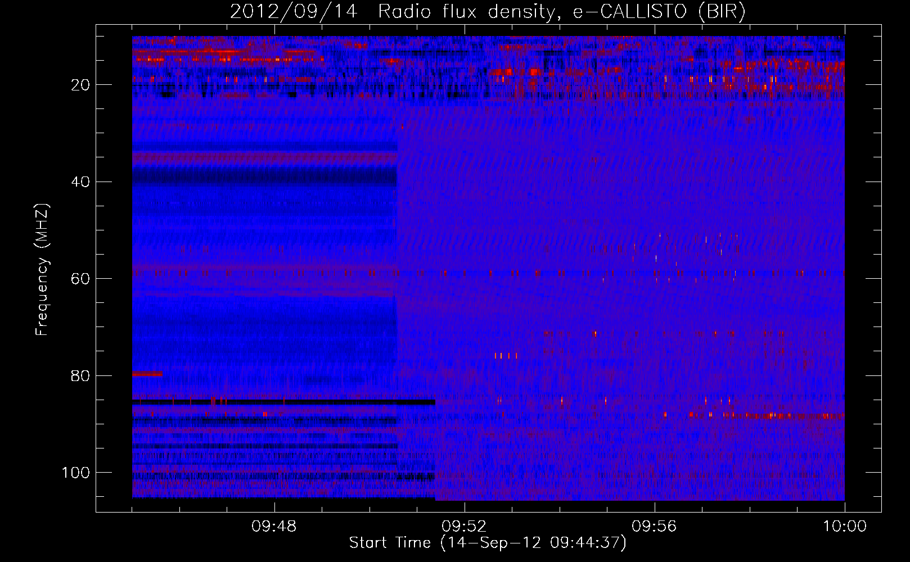Click the 100 MHz frequency tick label
The width and height of the screenshot is (910, 562).
click(x=76, y=473)
